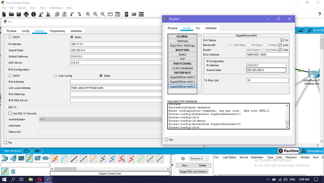324x183 pixels.
Task: Select the automatic connection lightning cable
Action: coord(55,159)
